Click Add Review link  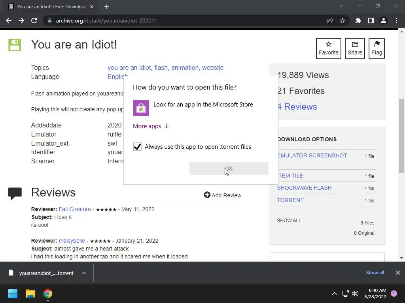tap(223, 195)
